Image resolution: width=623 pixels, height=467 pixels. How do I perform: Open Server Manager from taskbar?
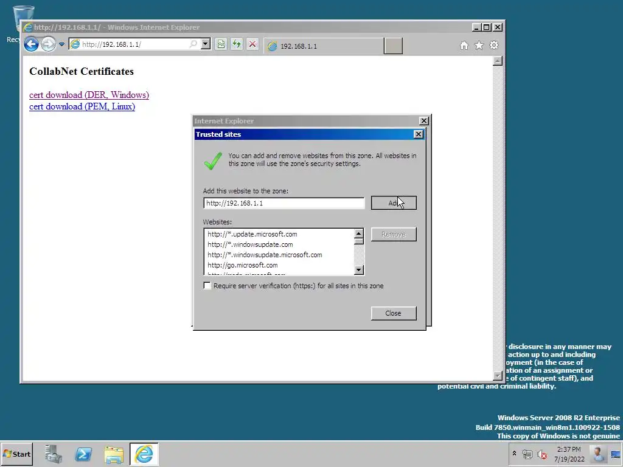[54, 454]
